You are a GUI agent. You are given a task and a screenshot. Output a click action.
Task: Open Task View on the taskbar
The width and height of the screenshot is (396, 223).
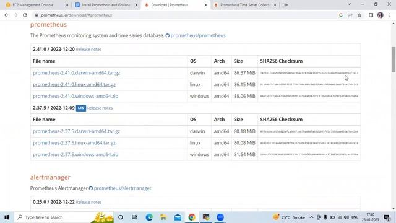pos(134,217)
